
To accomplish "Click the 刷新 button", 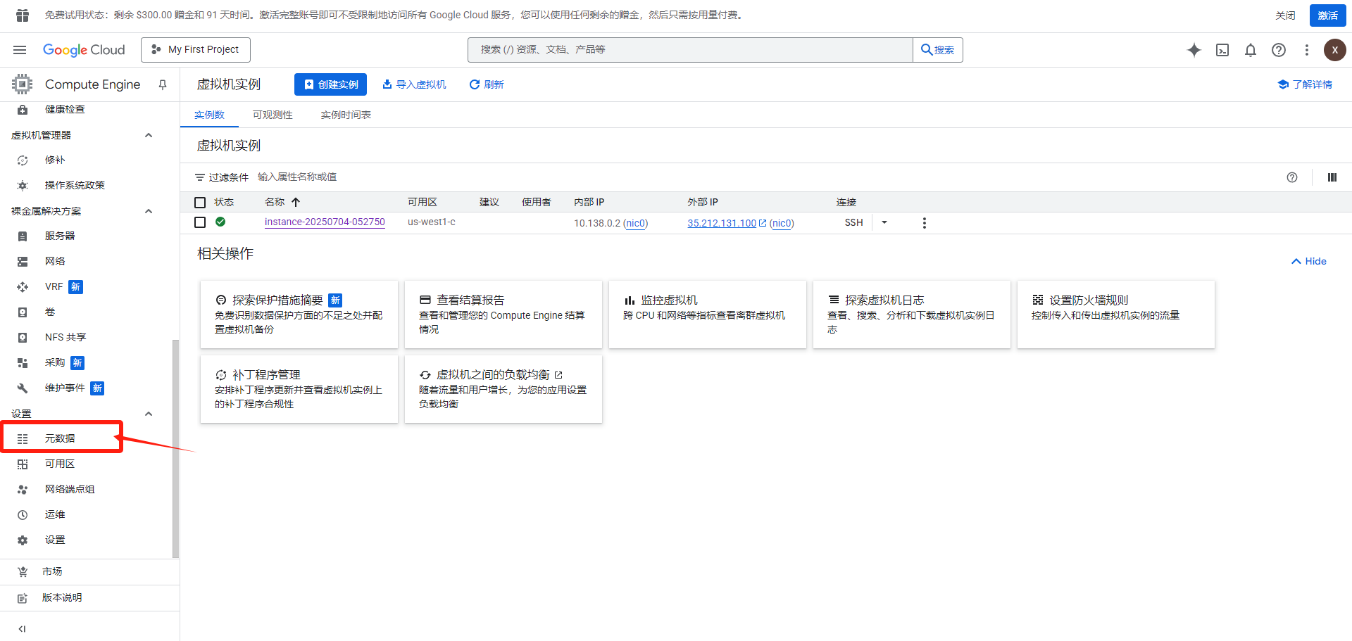I will 487,84.
